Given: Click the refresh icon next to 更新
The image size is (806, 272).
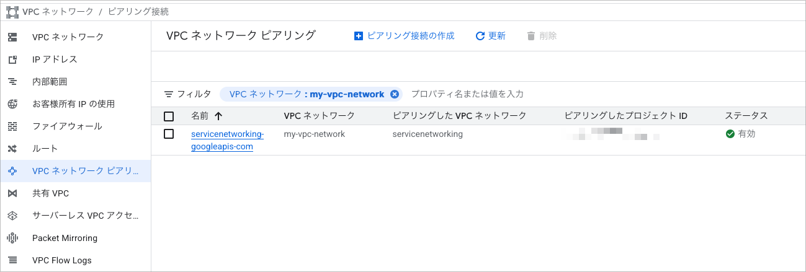Looking at the screenshot, I should coord(480,36).
